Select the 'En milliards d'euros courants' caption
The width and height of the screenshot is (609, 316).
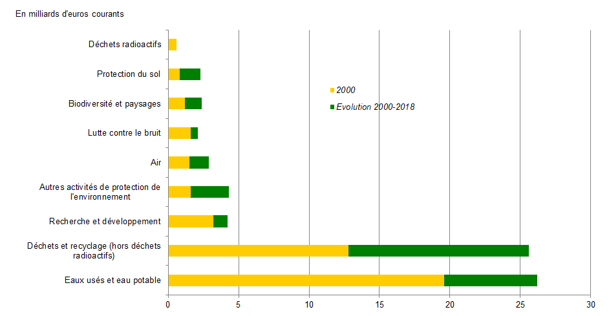tap(70, 13)
